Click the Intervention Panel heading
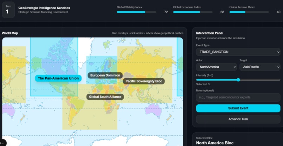Viewport: 283px width, 146px height. 210,33
